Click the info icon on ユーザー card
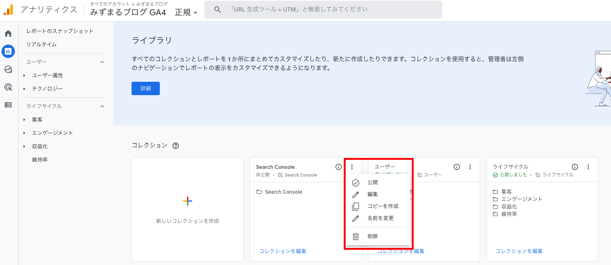 click(457, 167)
